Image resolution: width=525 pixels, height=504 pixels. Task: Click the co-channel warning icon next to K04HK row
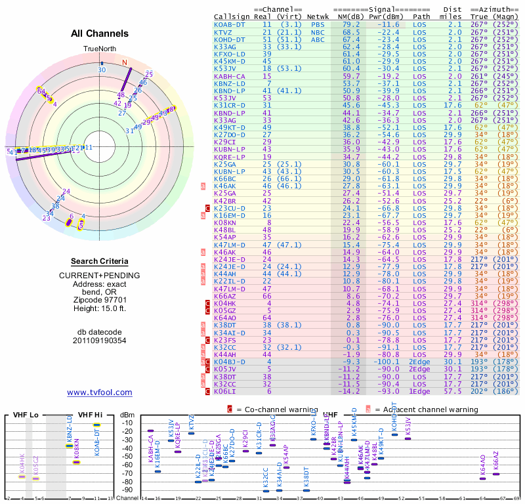point(207,304)
